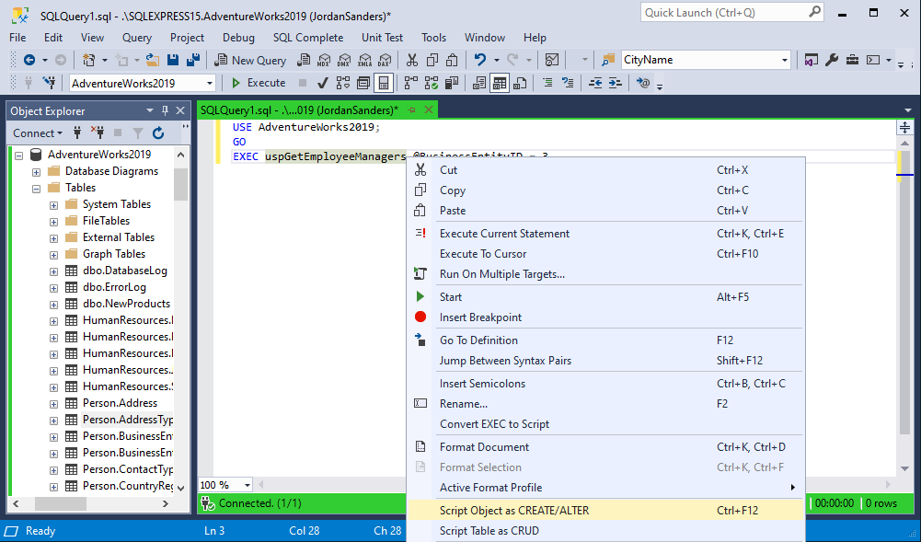Select Format Document in context menu
The height and width of the screenshot is (542, 921).
(x=605, y=447)
